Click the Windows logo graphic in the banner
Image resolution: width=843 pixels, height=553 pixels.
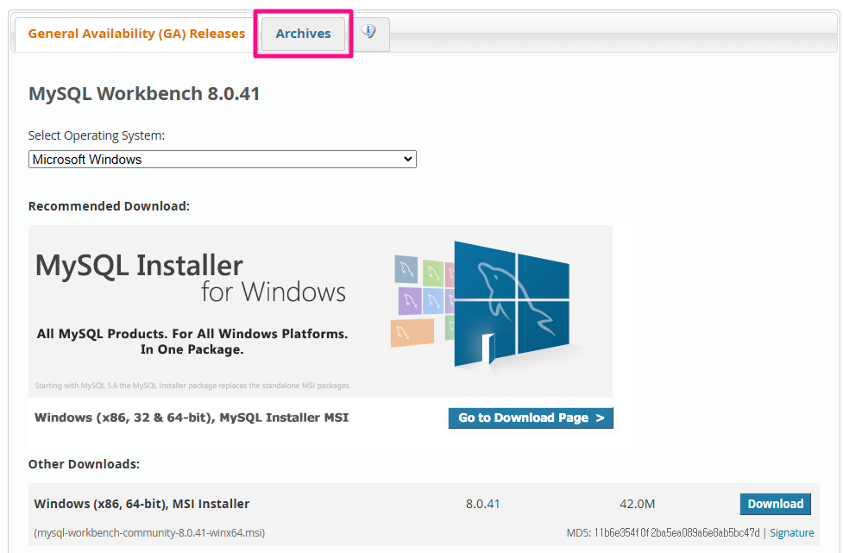coord(511,305)
